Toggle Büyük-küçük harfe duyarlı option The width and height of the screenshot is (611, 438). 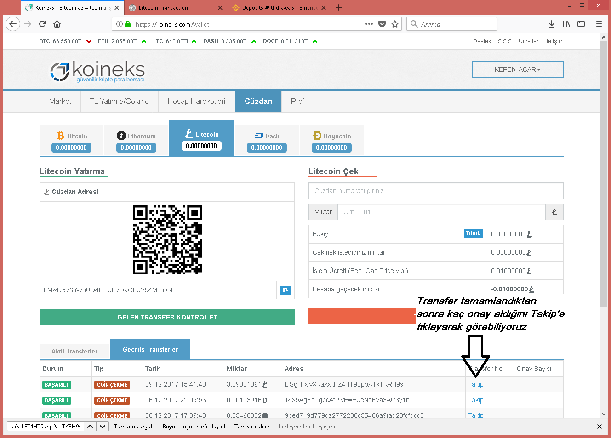pyautogui.click(x=194, y=427)
